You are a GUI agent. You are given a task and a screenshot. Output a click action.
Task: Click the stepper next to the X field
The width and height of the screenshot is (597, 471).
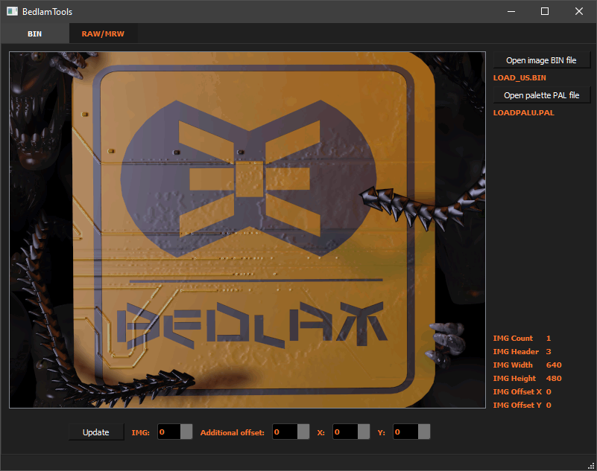(363, 432)
